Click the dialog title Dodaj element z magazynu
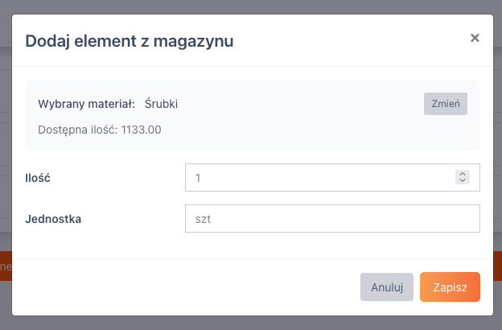This screenshot has height=330, width=502. (x=130, y=40)
